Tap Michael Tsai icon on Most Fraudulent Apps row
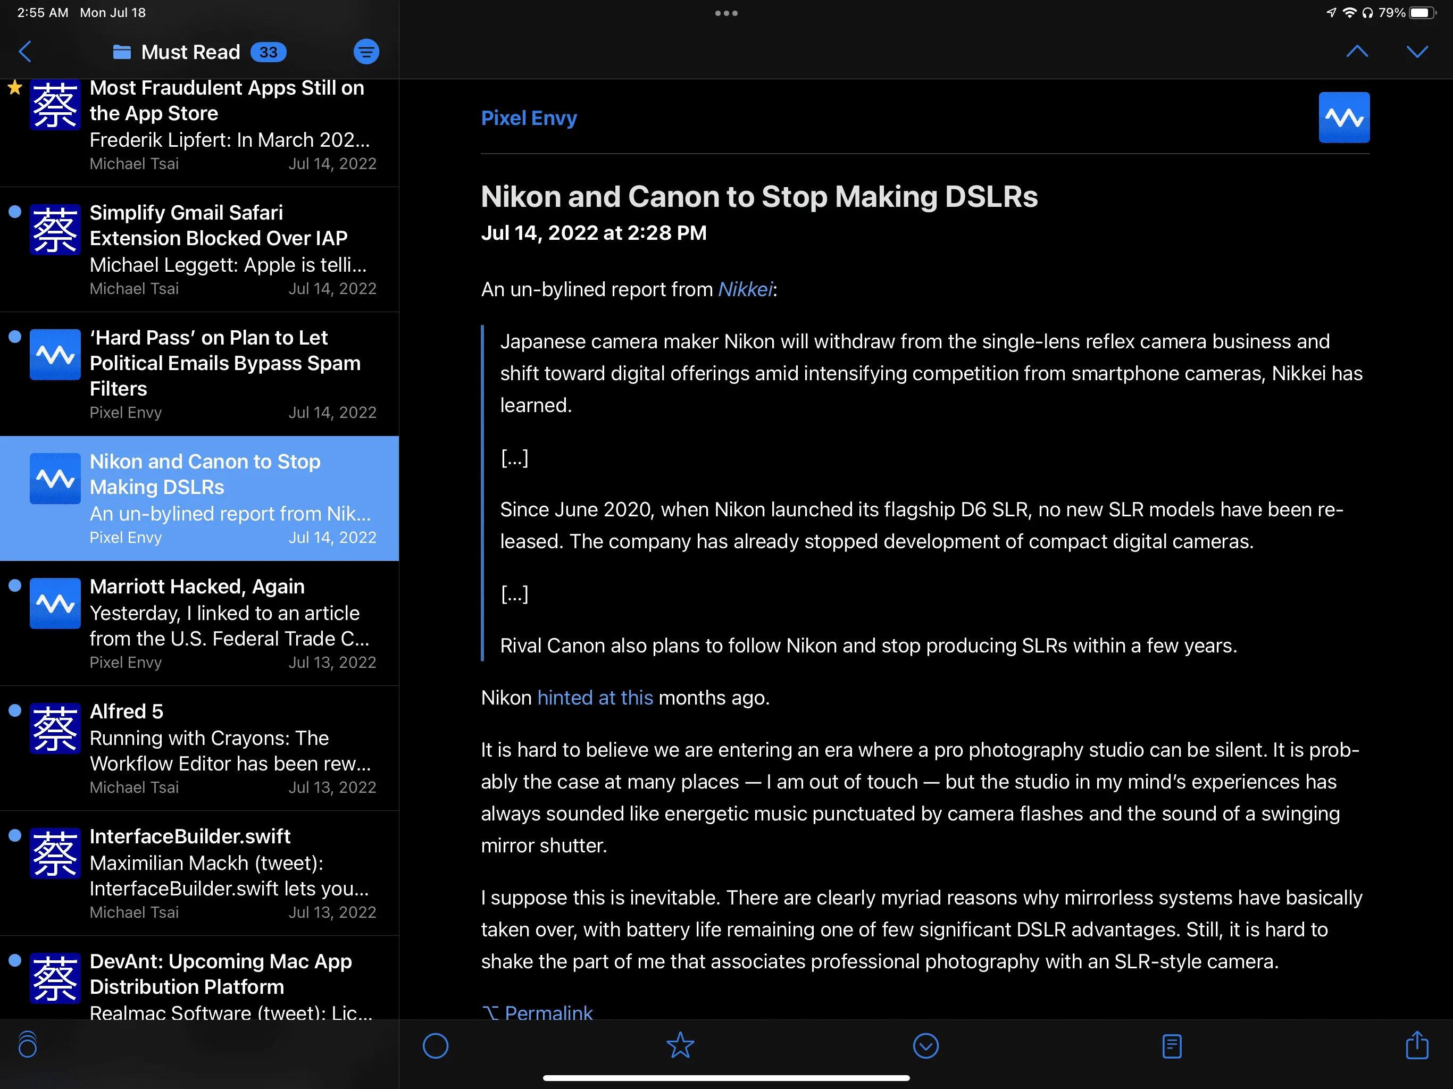The height and width of the screenshot is (1089, 1453). [55, 105]
